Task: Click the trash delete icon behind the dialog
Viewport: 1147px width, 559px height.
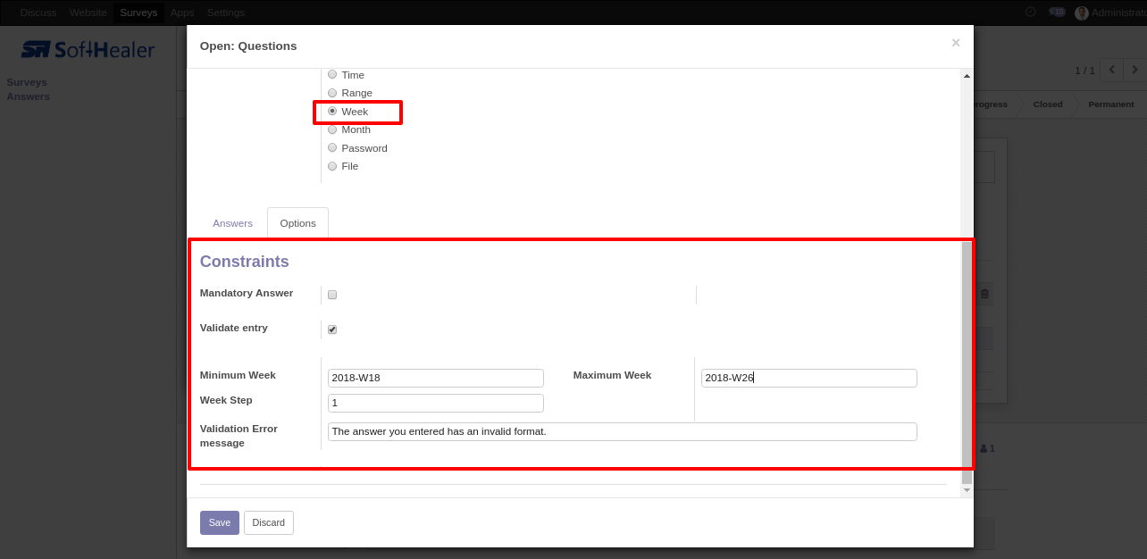Action: [x=984, y=294]
